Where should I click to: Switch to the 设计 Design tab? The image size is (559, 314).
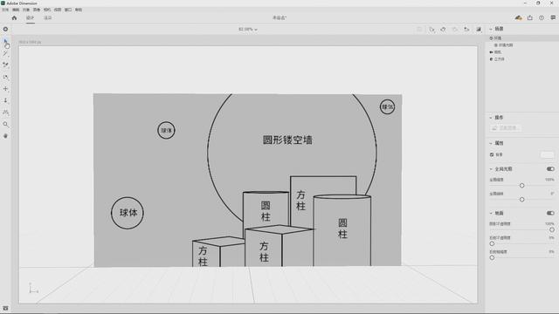30,17
